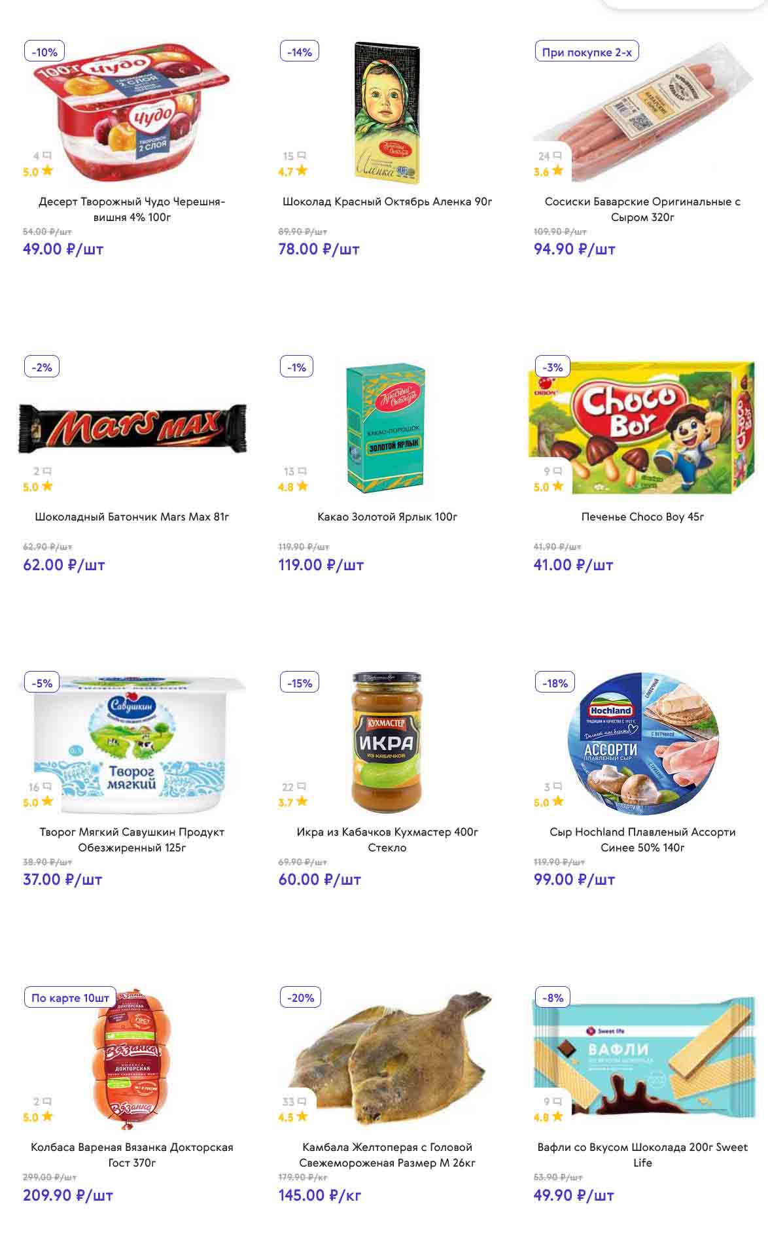Click comments icon on Sweet Life wafers
This screenshot has height=1234, width=768.
coord(557,1102)
